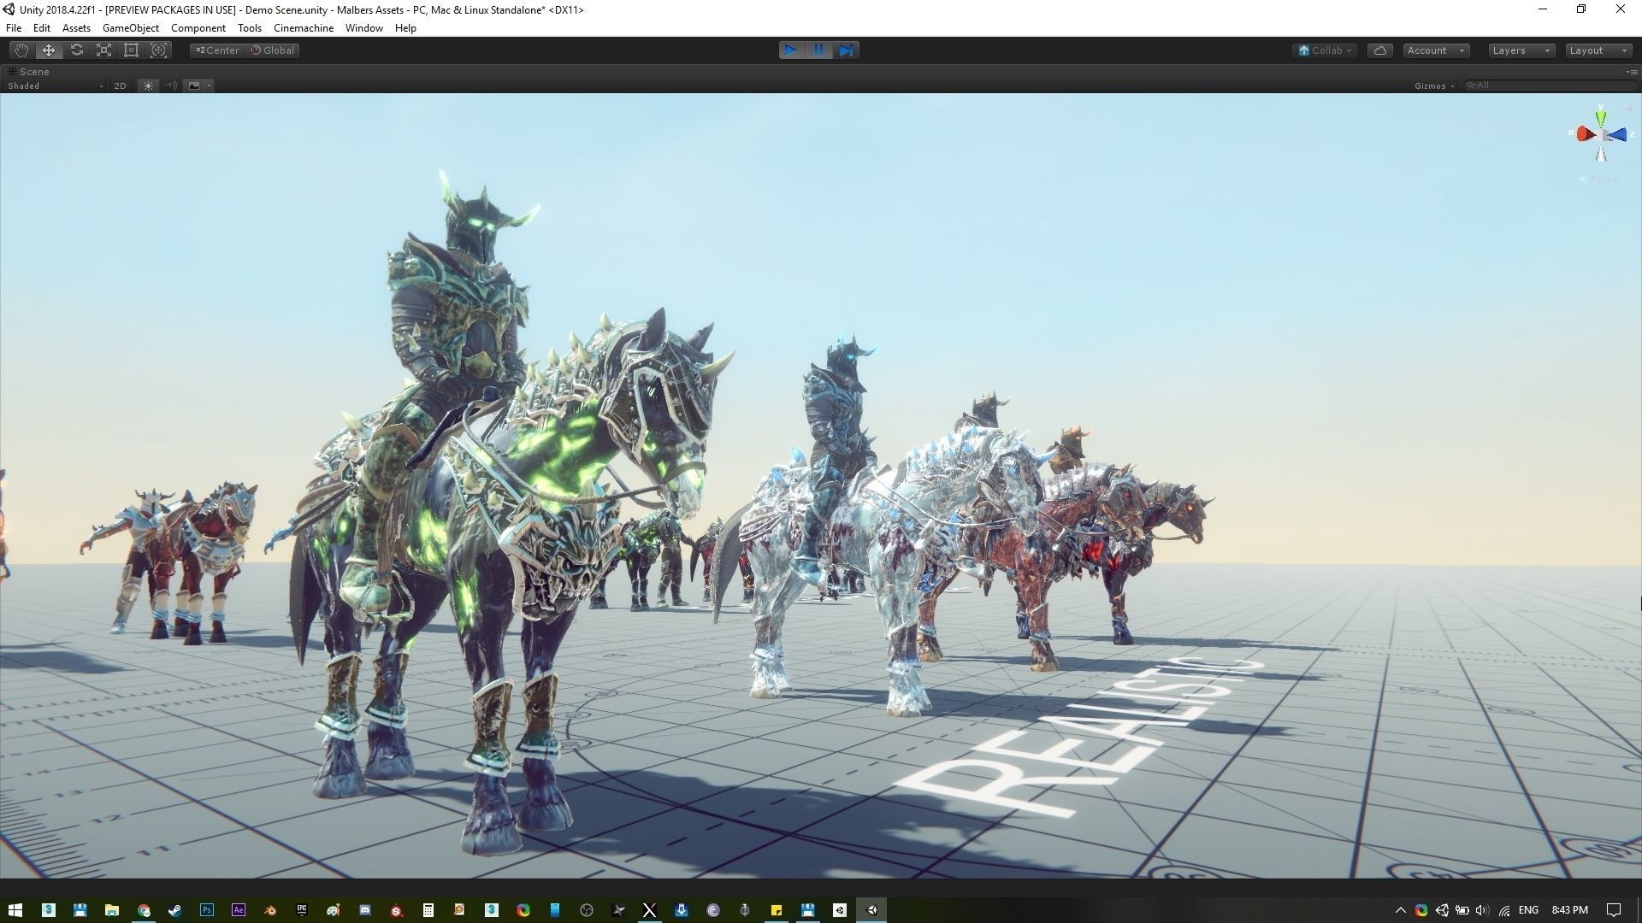Screen dimensions: 1642x923
Task: Open the Layout dropdown
Action: [x=1598, y=50]
